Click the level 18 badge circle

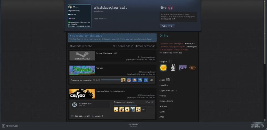[170, 8]
